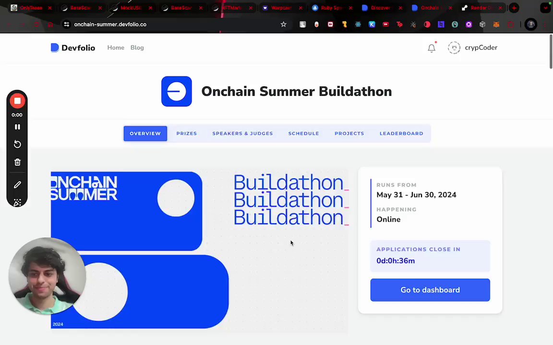Stop the screen recording

pos(17,101)
